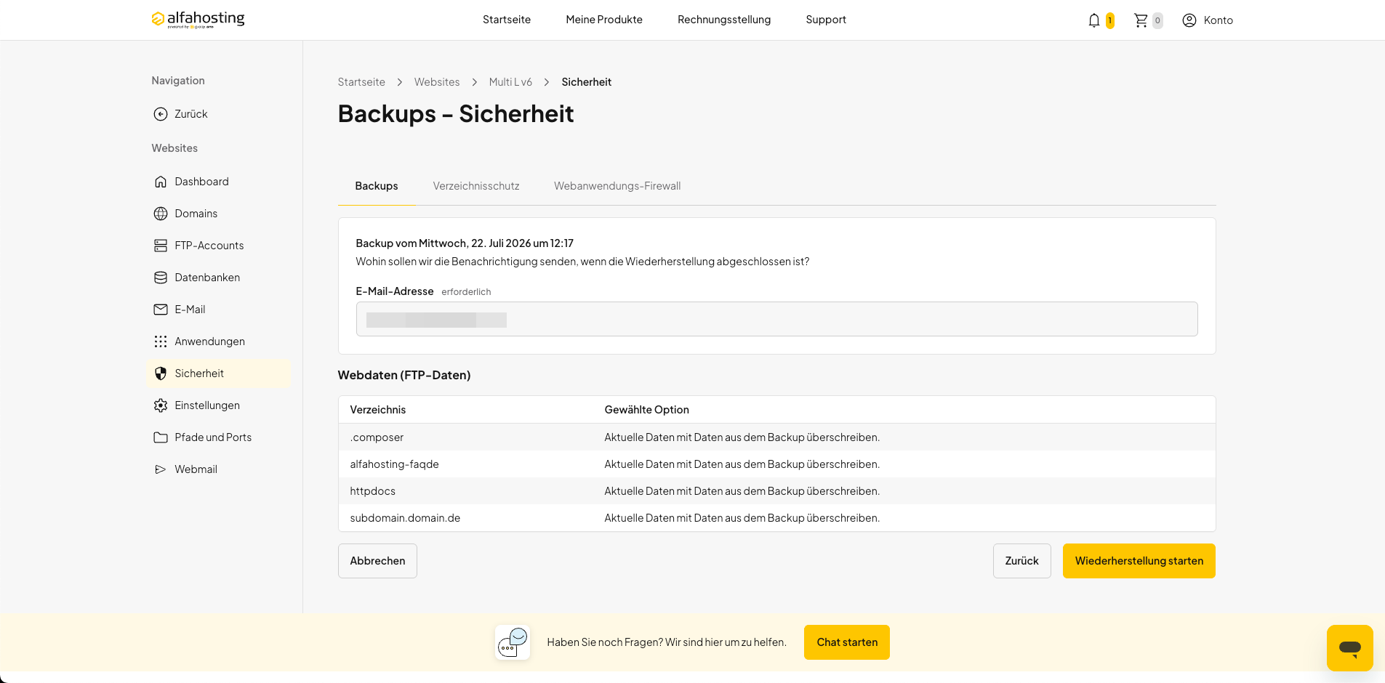Click overwrite option text in .composer row
This screenshot has width=1385, height=683.
click(x=742, y=437)
